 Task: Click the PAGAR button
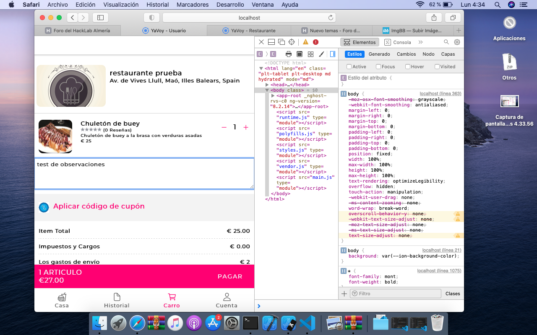[x=230, y=276]
